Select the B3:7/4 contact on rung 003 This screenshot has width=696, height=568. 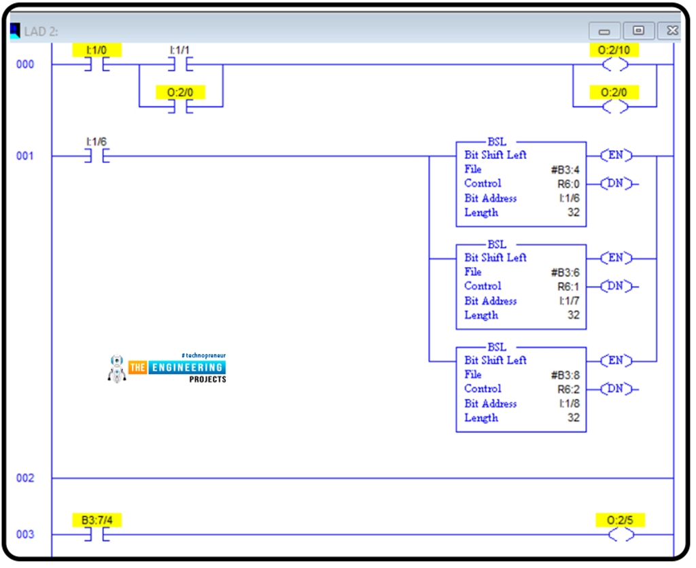pyautogui.click(x=97, y=535)
